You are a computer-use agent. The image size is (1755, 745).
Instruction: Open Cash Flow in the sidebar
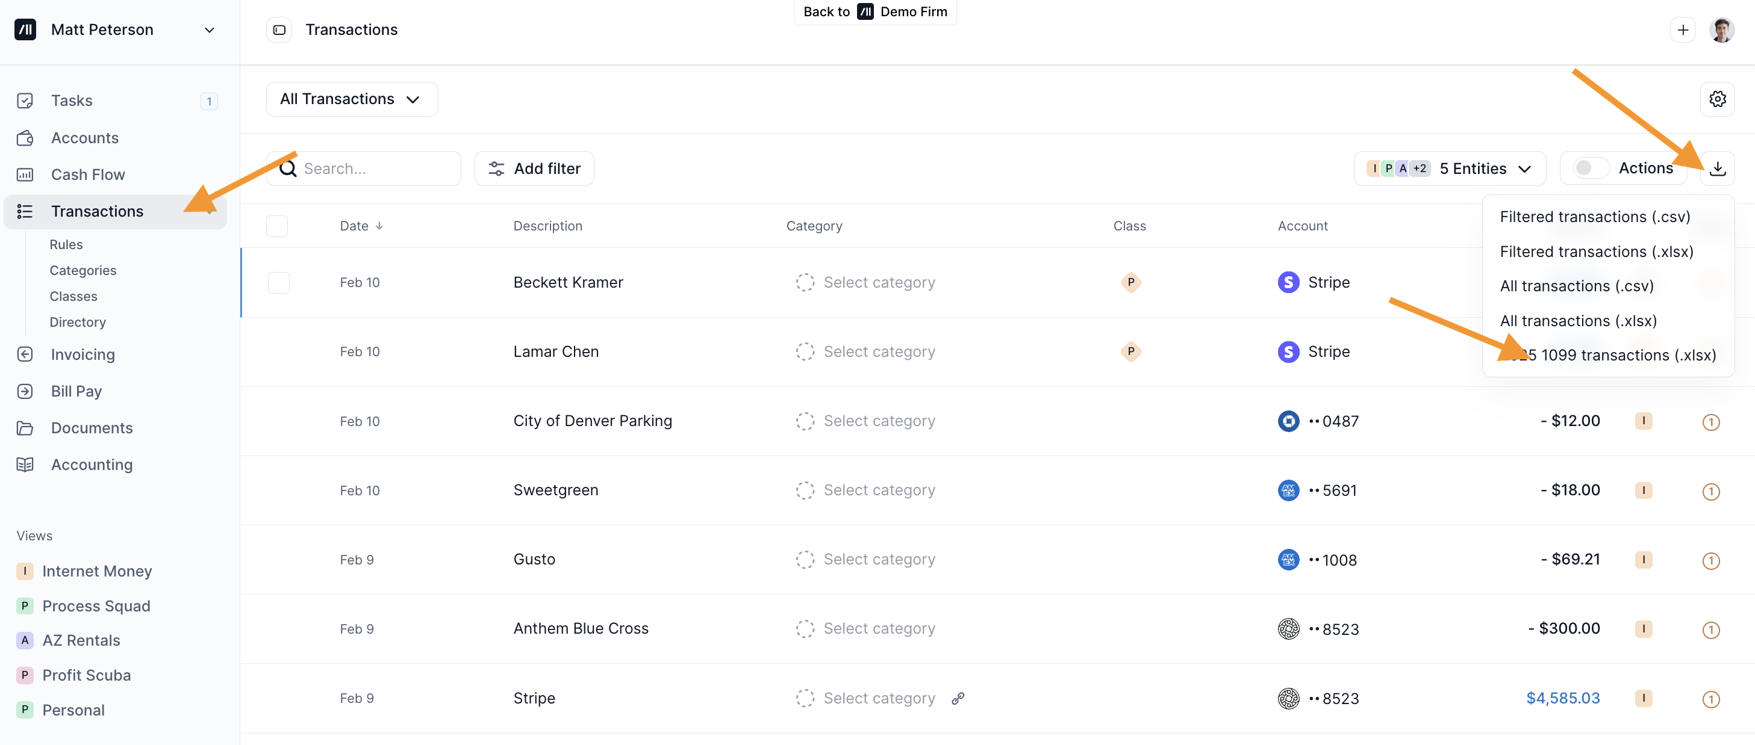(88, 175)
